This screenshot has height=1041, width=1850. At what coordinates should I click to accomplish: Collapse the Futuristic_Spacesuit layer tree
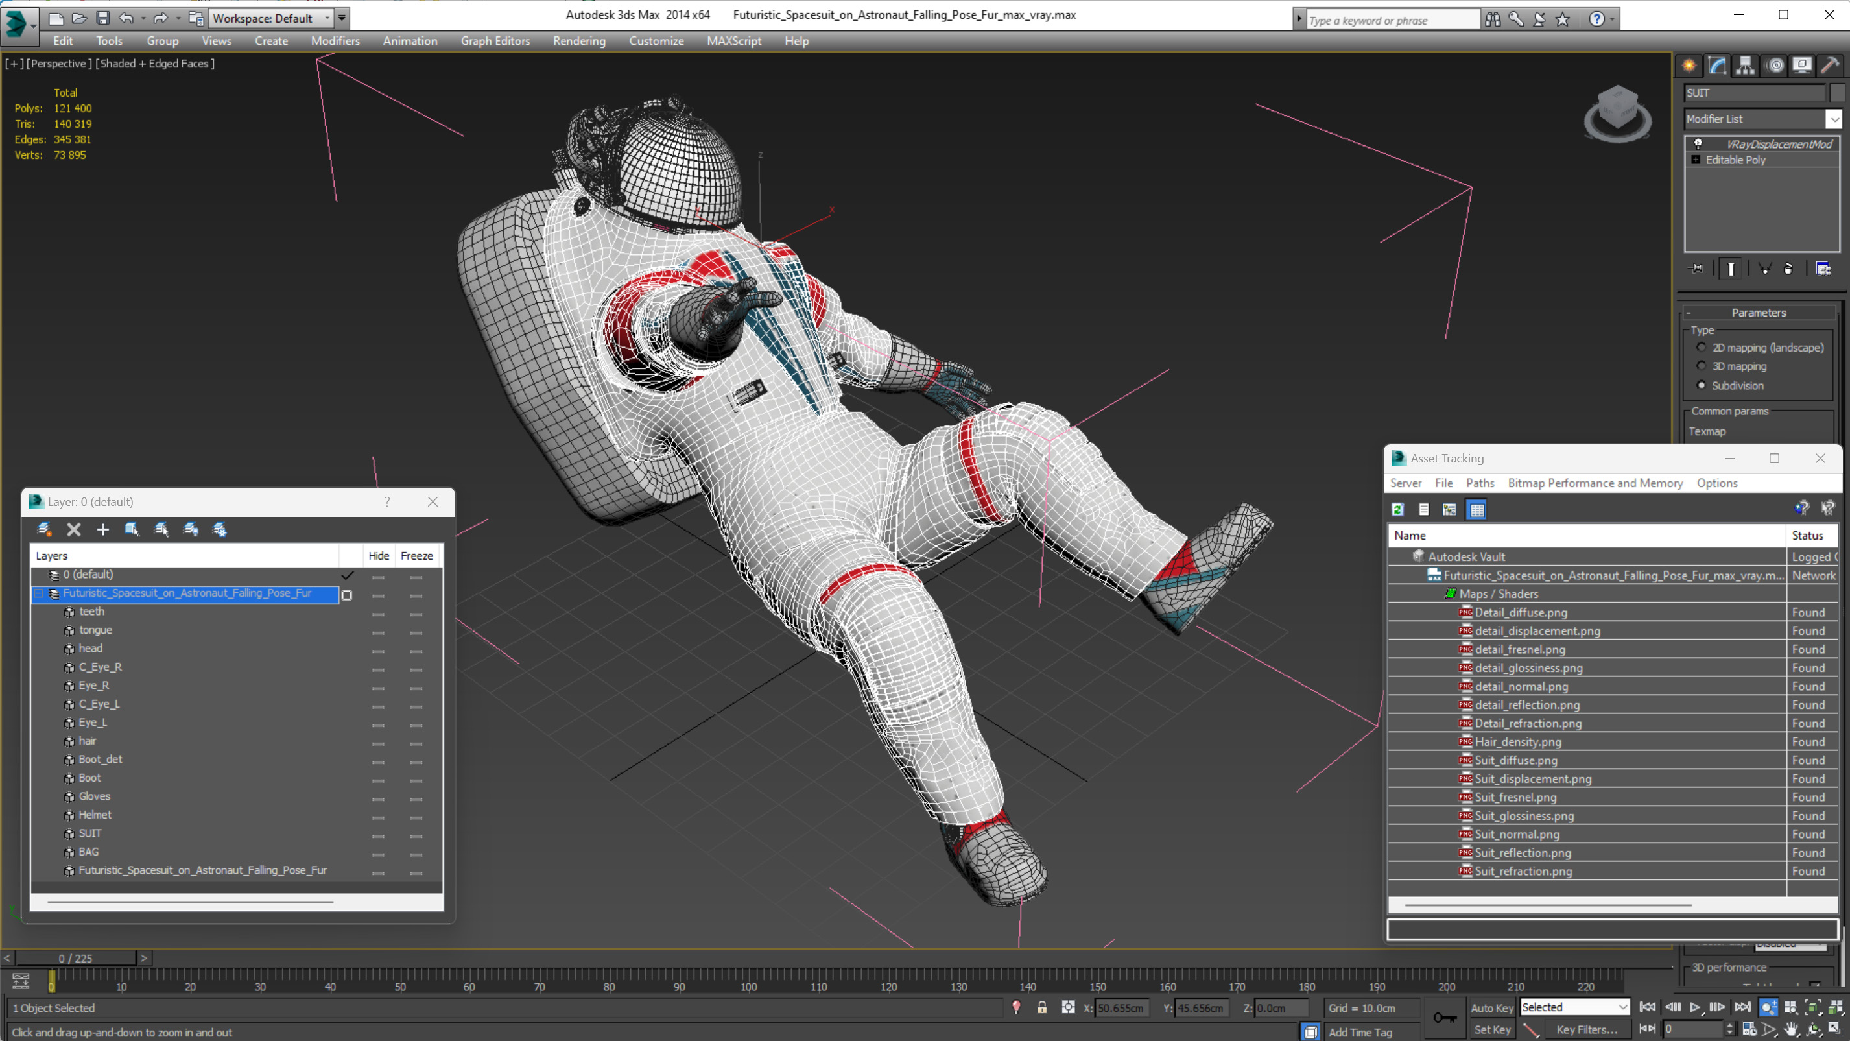pyautogui.click(x=39, y=593)
